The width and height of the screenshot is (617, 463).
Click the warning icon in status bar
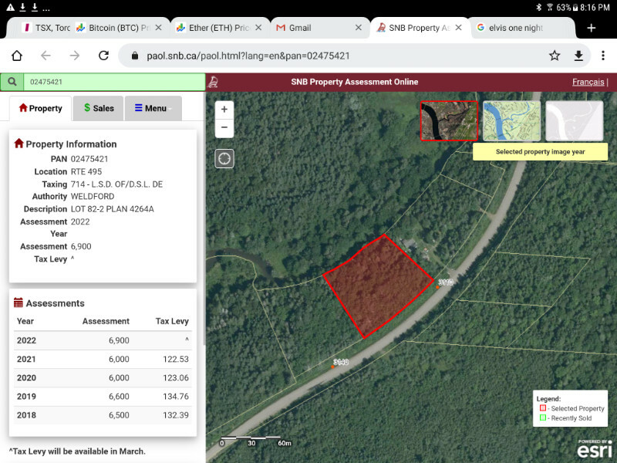tap(10, 7)
